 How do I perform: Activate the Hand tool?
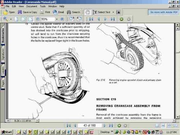87,12
